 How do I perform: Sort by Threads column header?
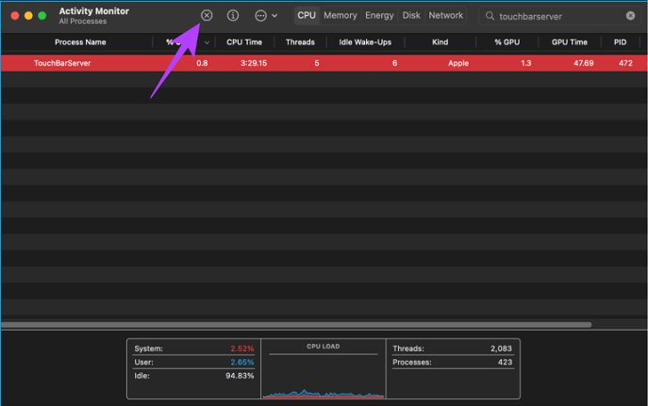[x=300, y=42]
